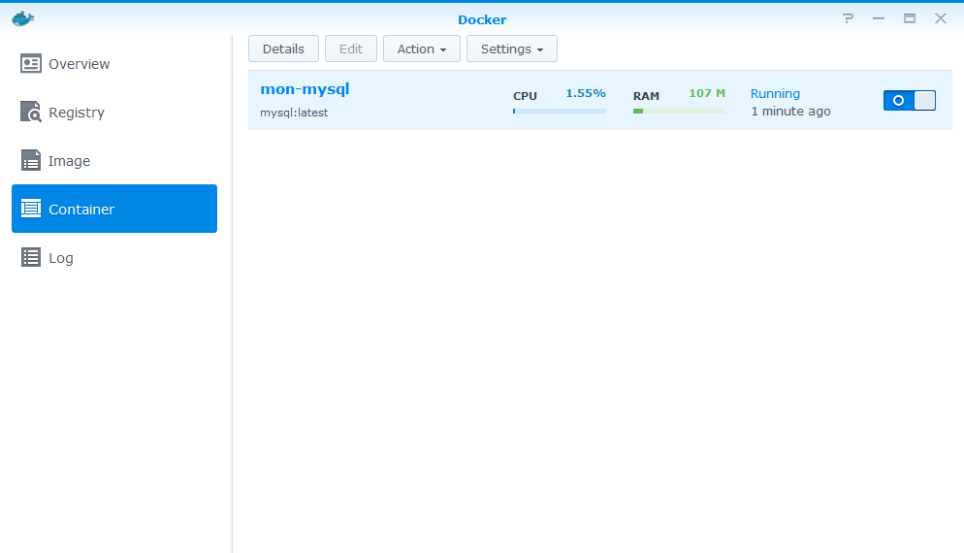Viewport: 964px width, 553px height.
Task: Click the Log sidebar icon
Action: 31,257
